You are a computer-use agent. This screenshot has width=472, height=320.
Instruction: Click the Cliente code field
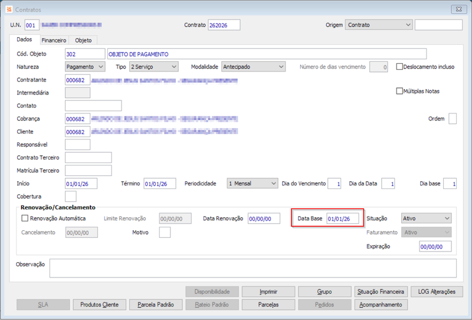point(77,132)
